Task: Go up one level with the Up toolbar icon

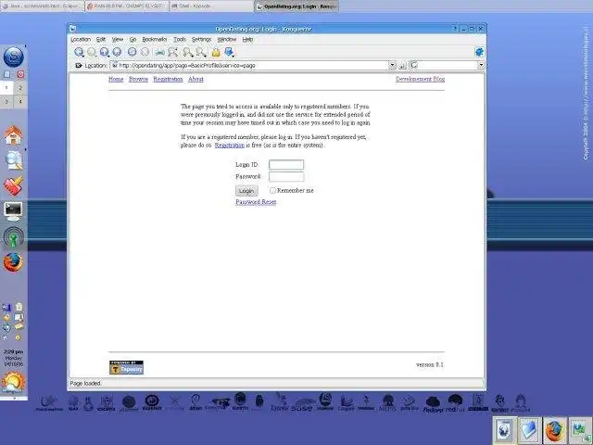Action: coord(105,52)
